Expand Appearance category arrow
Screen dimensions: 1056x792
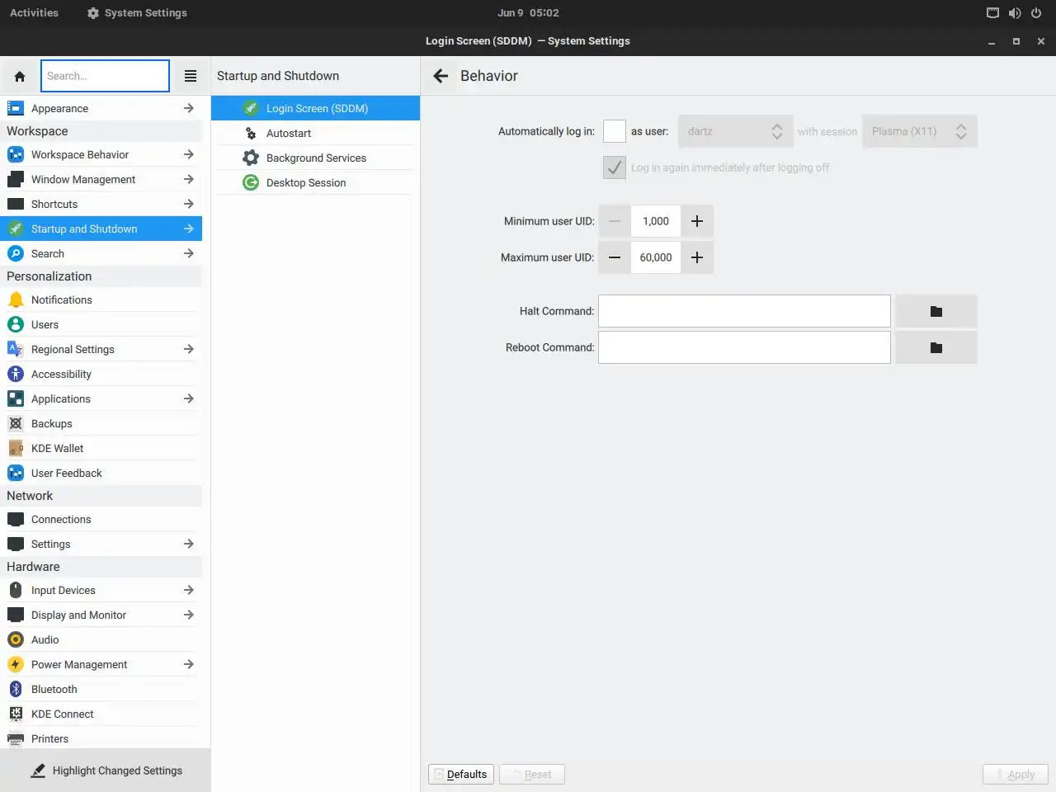click(189, 108)
